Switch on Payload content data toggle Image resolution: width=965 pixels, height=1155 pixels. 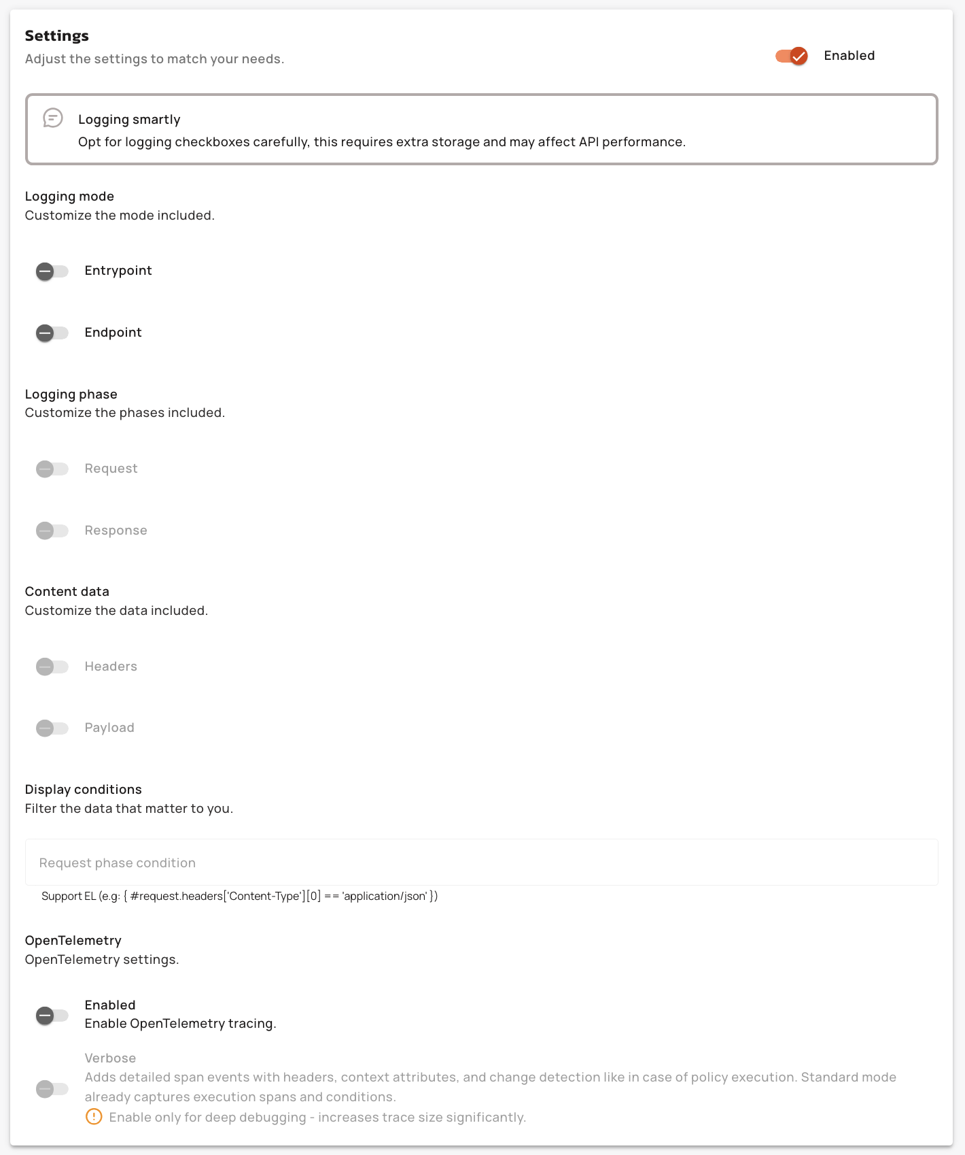point(52,729)
